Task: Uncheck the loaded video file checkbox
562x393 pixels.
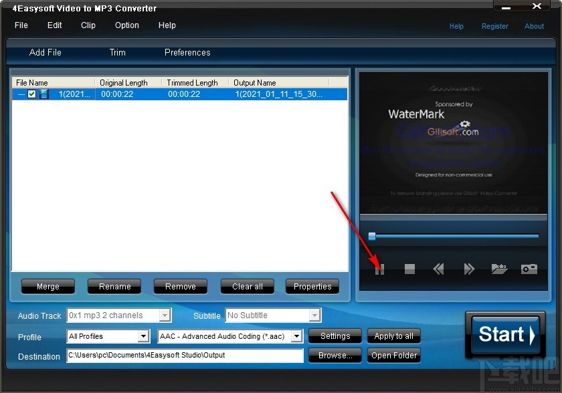Action: (31, 94)
